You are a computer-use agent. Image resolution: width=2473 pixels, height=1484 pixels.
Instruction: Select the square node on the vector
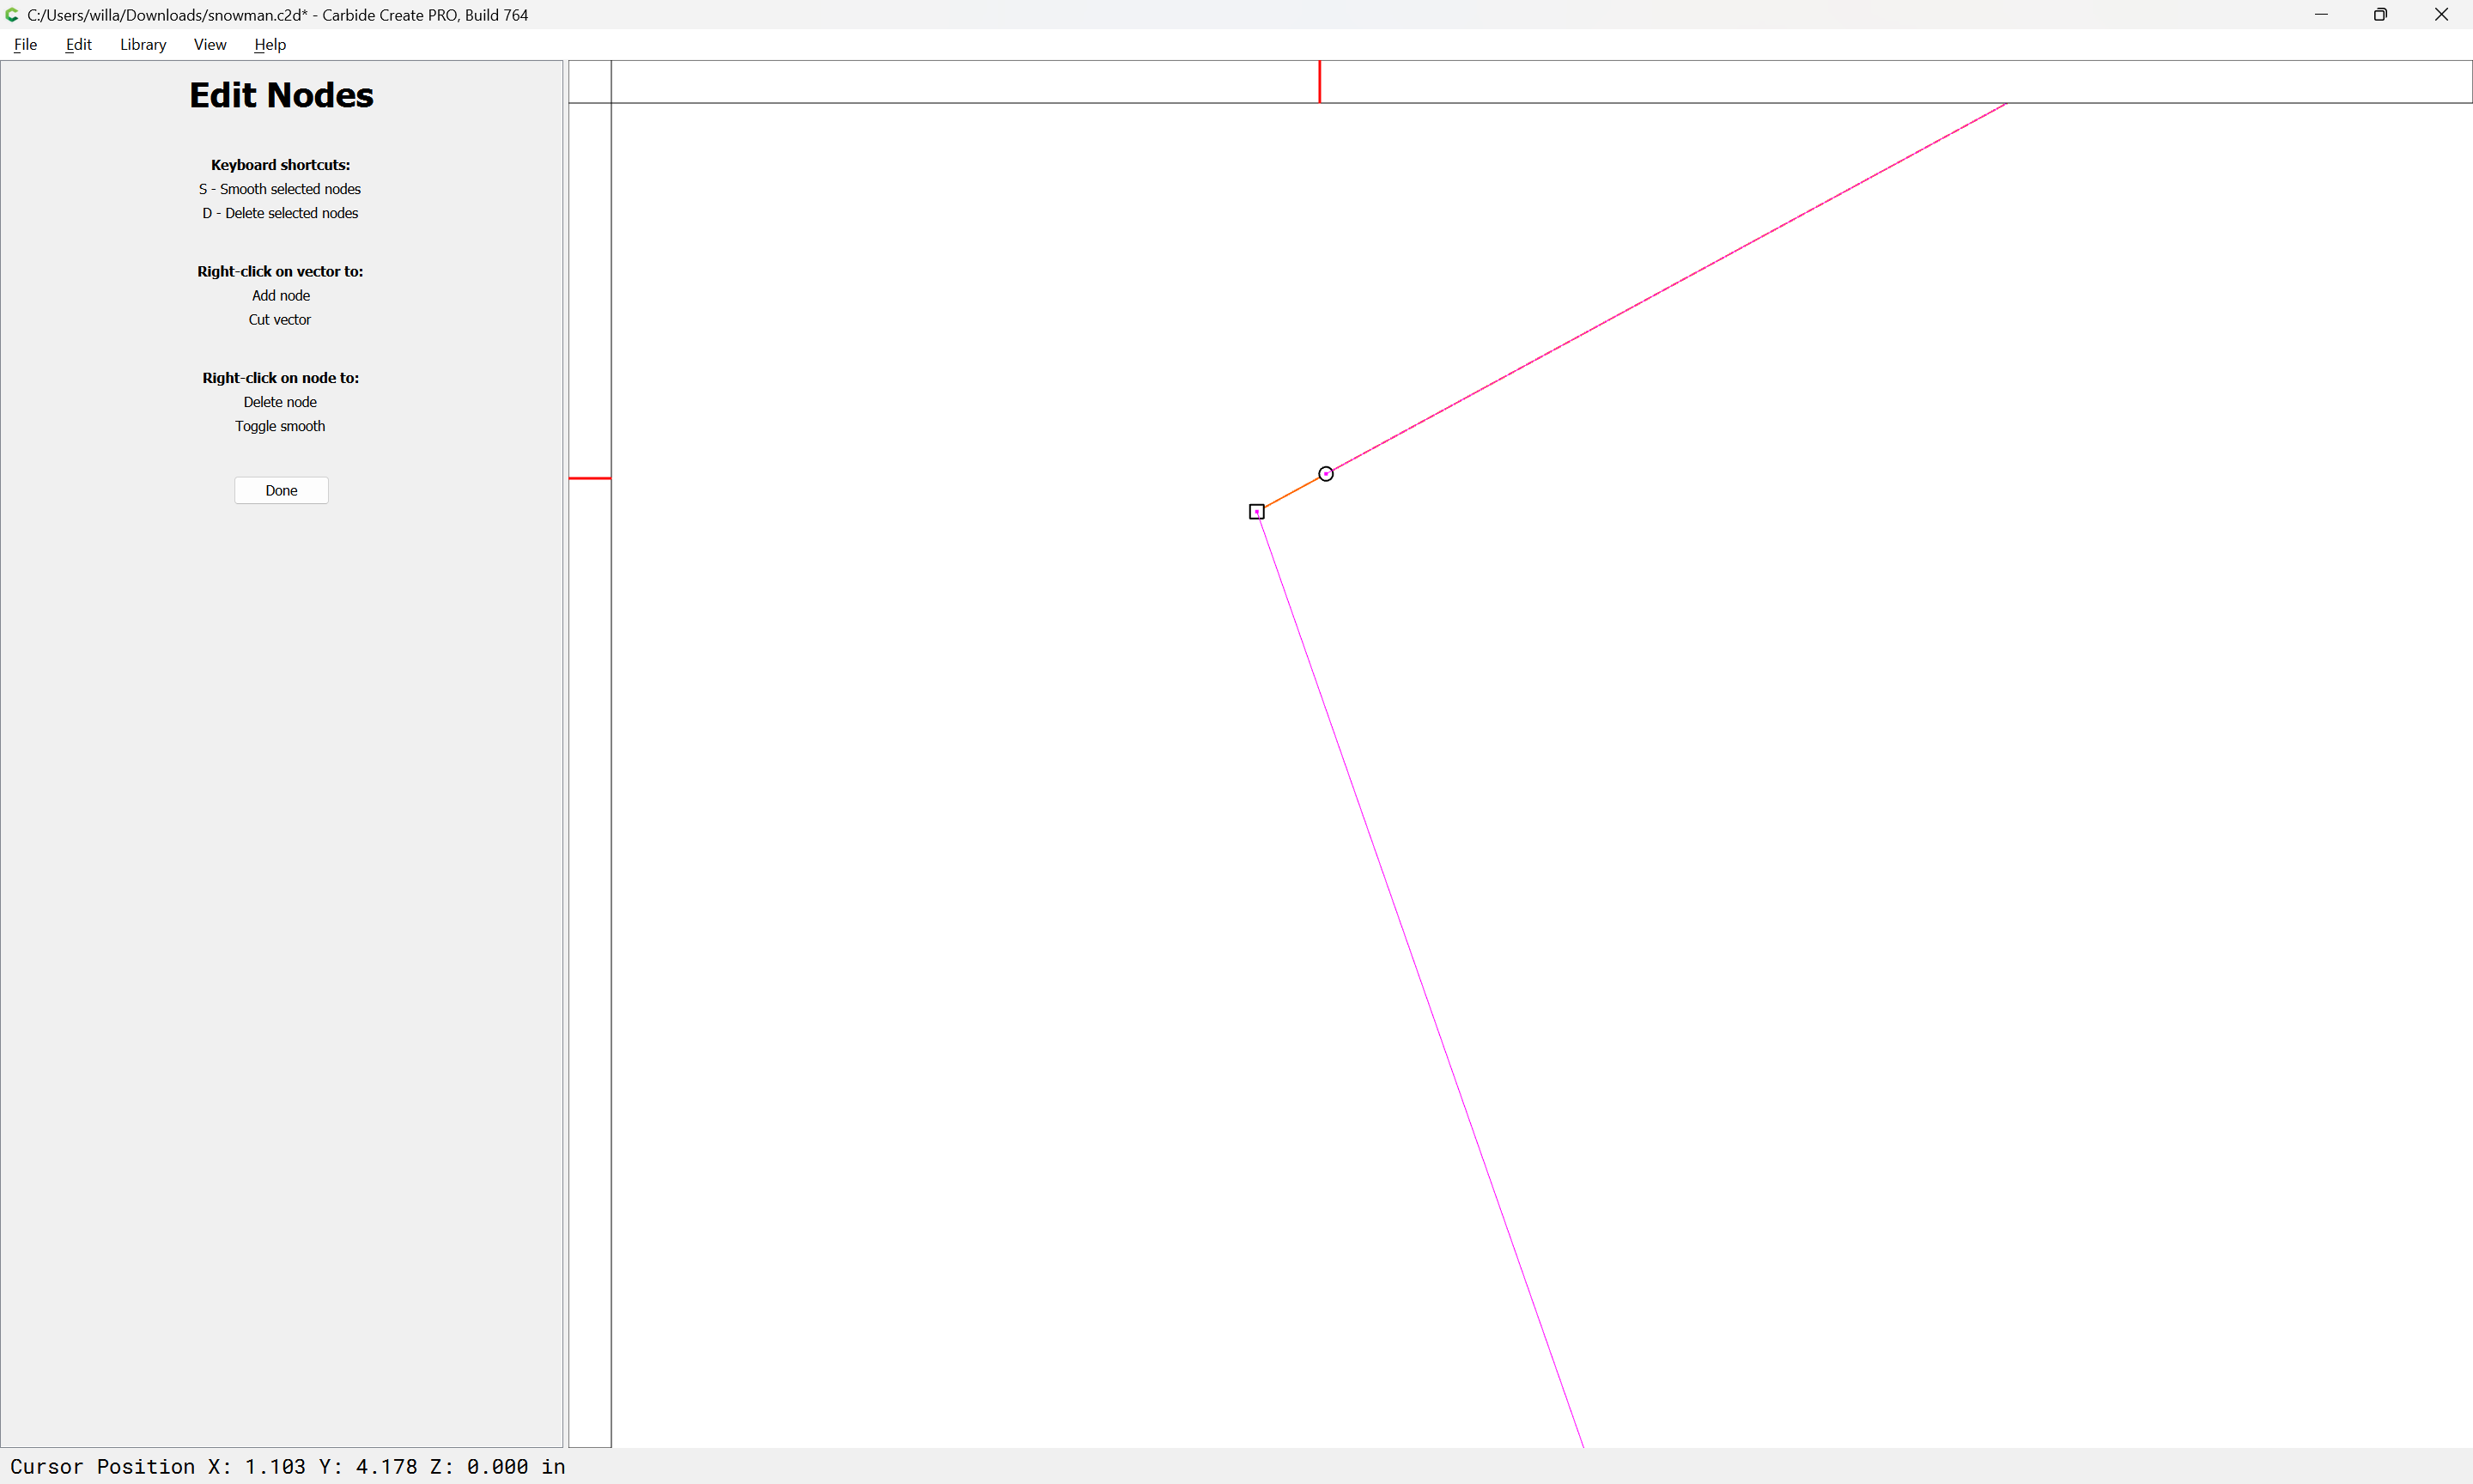point(1256,512)
